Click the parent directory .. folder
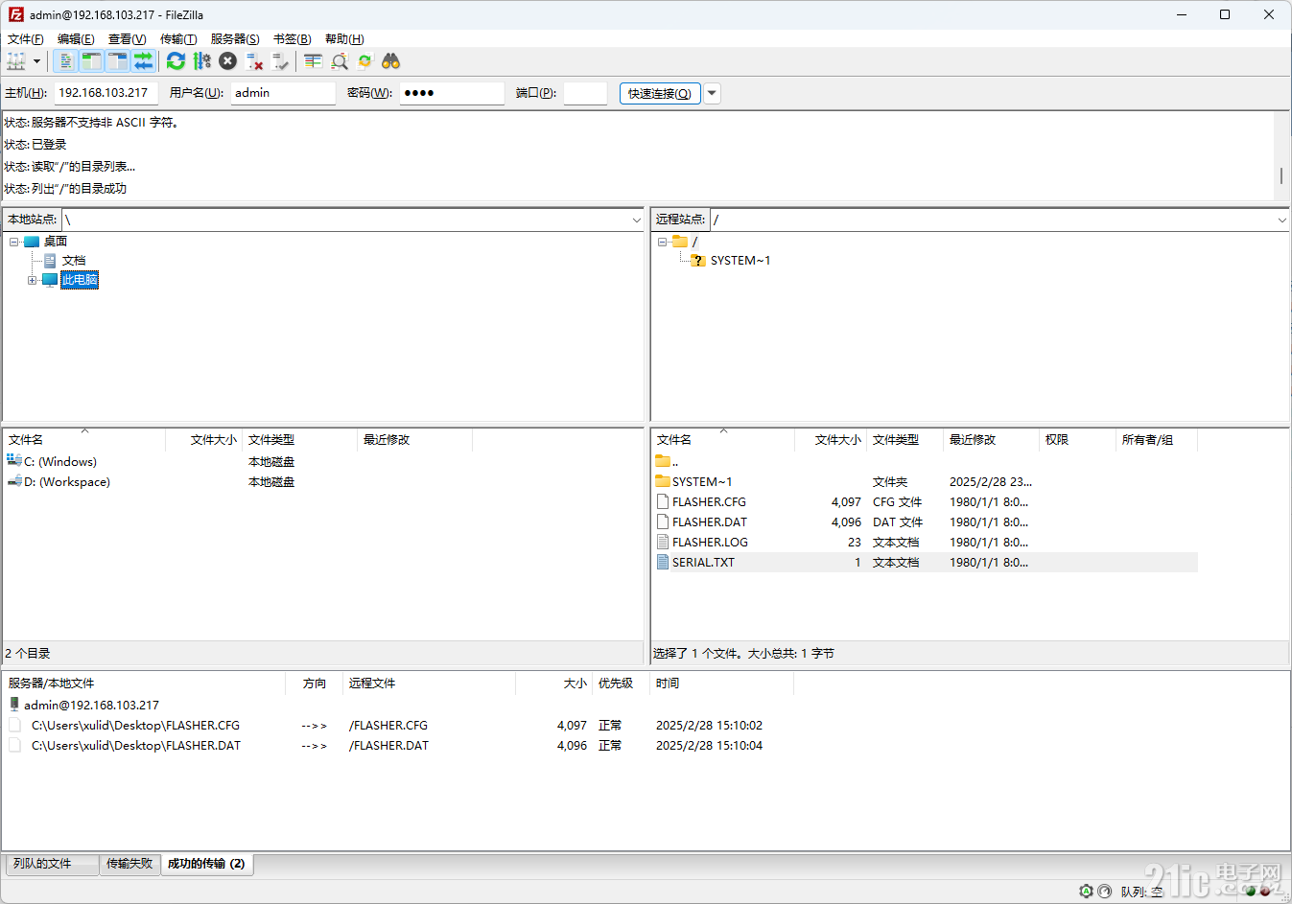Image resolution: width=1292 pixels, height=904 pixels. 668,462
